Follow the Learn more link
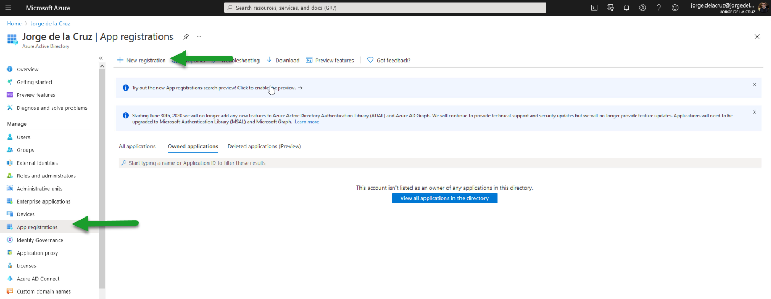Viewport: 771px width, 299px height. pos(306,122)
